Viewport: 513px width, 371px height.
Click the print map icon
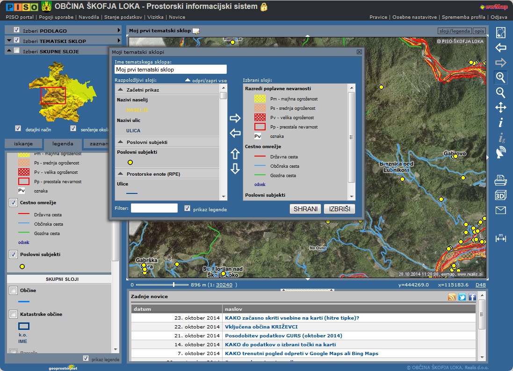tap(501, 180)
